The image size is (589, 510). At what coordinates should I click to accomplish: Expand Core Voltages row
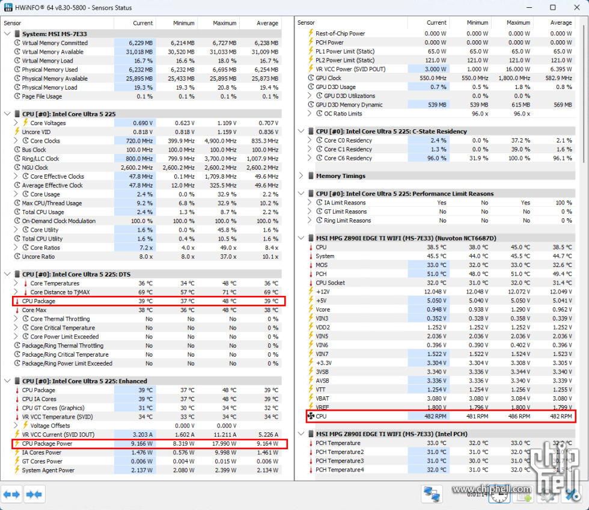[x=16, y=123]
